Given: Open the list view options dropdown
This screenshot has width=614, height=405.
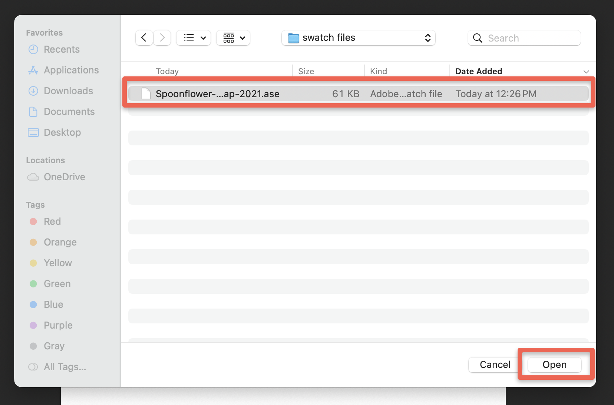Looking at the screenshot, I should click(194, 38).
